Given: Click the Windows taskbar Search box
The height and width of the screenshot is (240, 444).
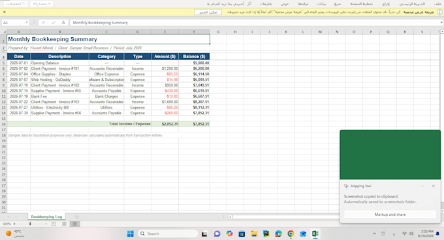Looking at the screenshot, I should click(168, 233).
